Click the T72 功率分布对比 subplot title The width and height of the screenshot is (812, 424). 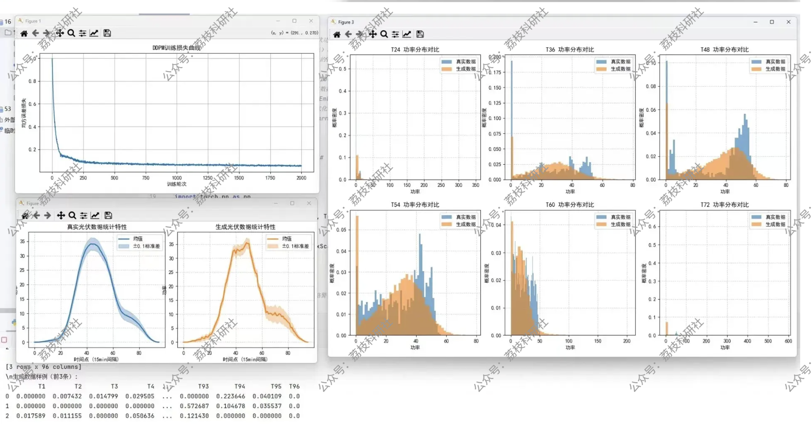click(725, 205)
